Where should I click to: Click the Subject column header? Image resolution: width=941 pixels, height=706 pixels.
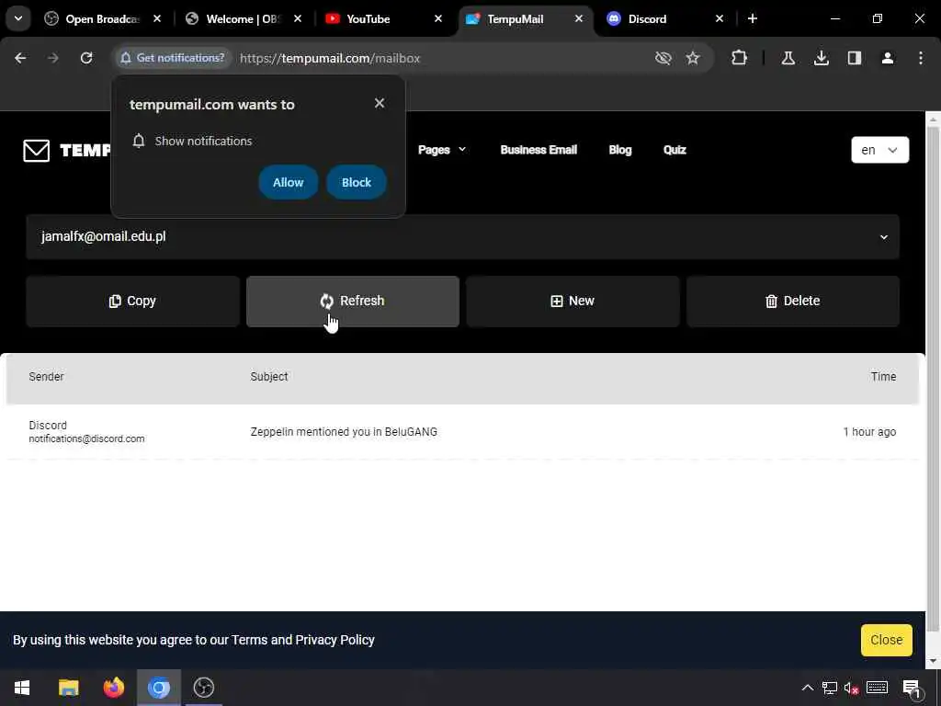pos(269,376)
